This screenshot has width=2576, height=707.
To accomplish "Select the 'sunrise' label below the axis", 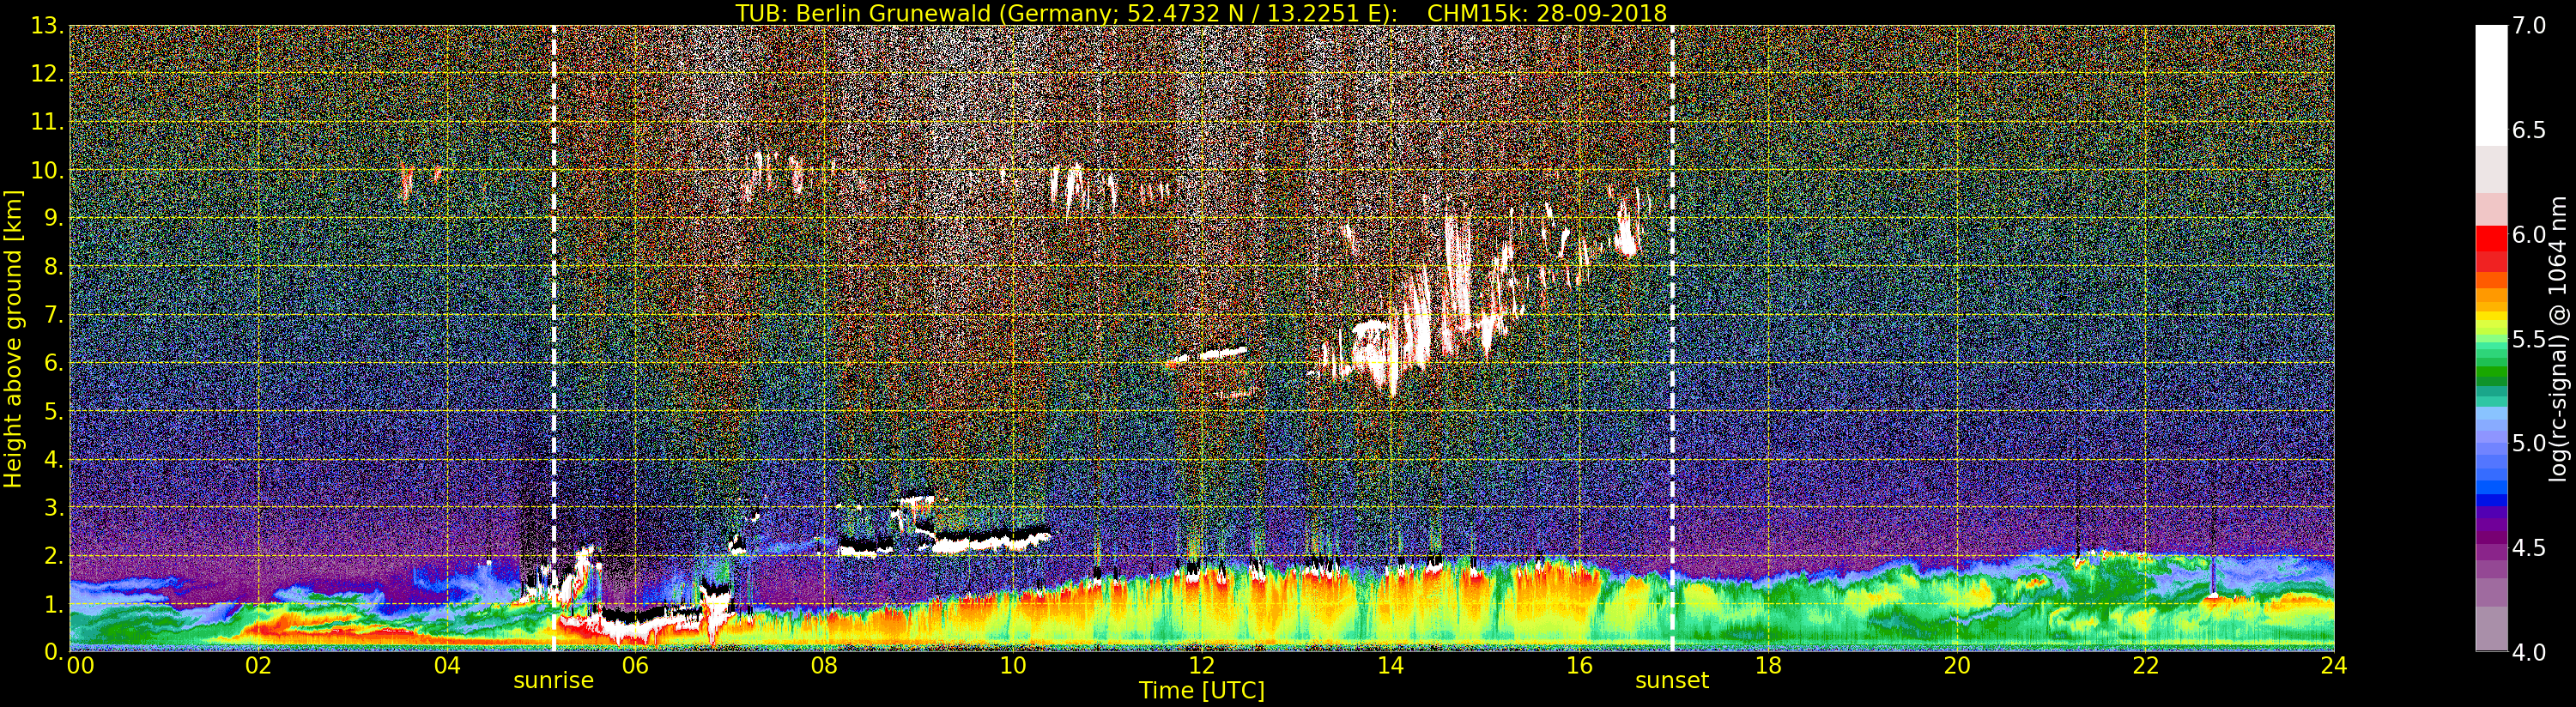I will point(553,681).
